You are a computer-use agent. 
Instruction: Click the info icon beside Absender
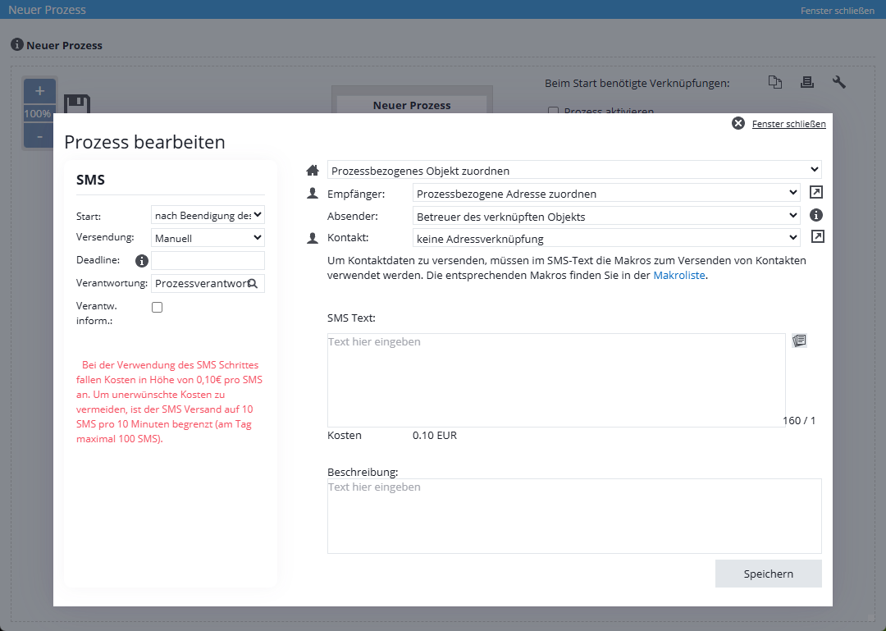click(816, 216)
